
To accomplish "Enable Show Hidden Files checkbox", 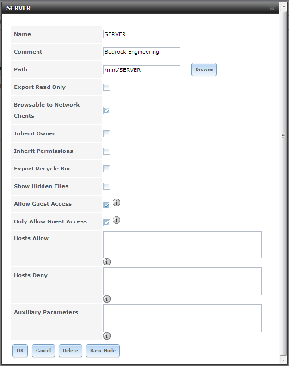I will pyautogui.click(x=107, y=187).
